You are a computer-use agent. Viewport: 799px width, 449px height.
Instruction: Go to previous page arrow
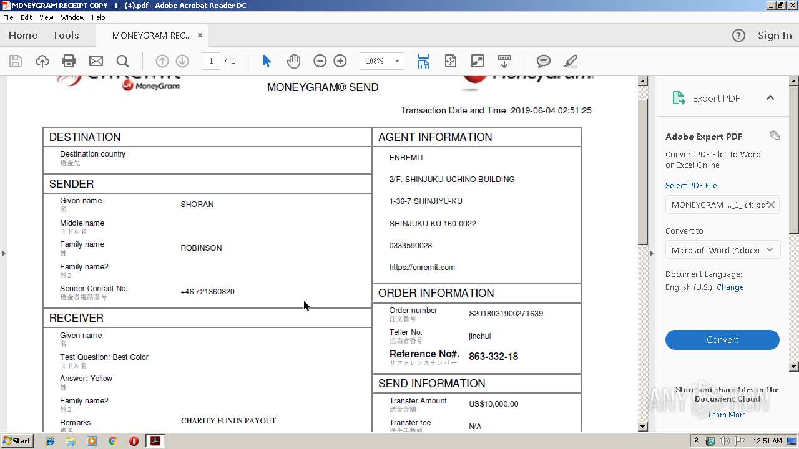(162, 61)
